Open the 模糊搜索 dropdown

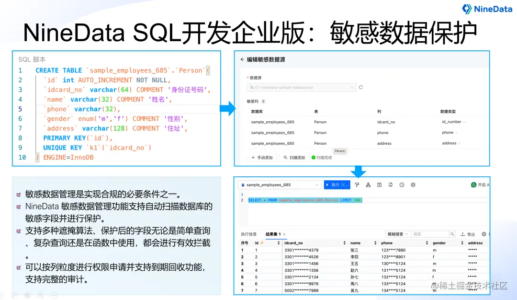[x=398, y=234]
